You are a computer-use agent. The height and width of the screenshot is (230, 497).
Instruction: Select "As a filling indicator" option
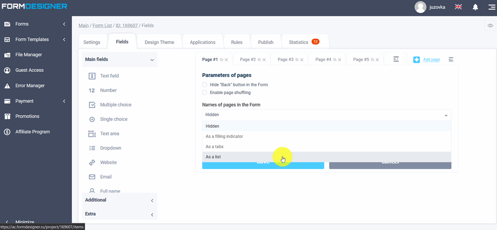pyautogui.click(x=327, y=136)
